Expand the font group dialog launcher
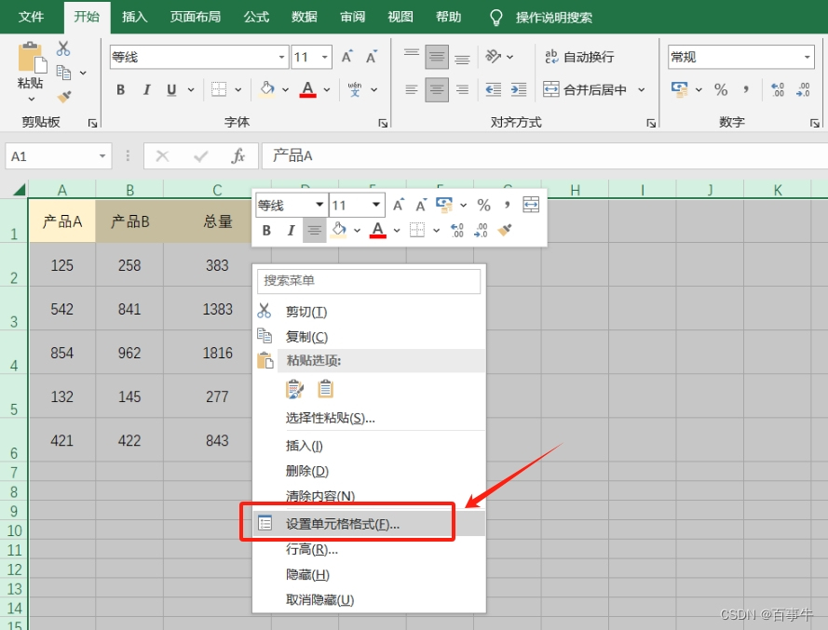Viewport: 828px width, 630px height. [383, 123]
